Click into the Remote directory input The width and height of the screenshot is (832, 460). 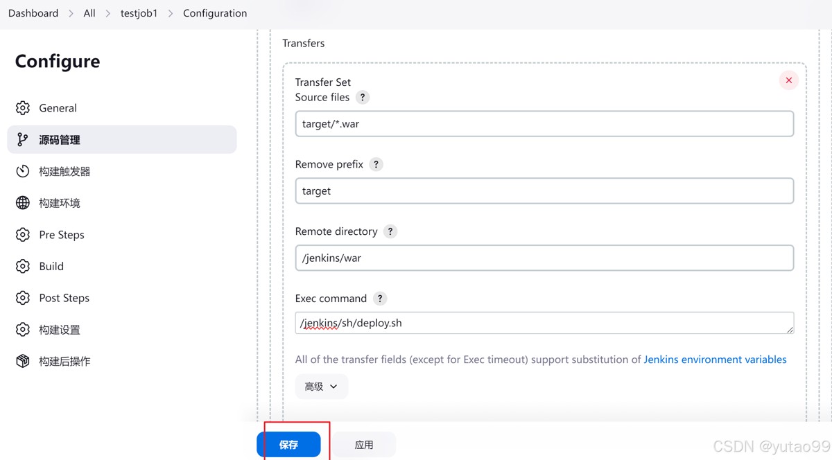(544, 258)
